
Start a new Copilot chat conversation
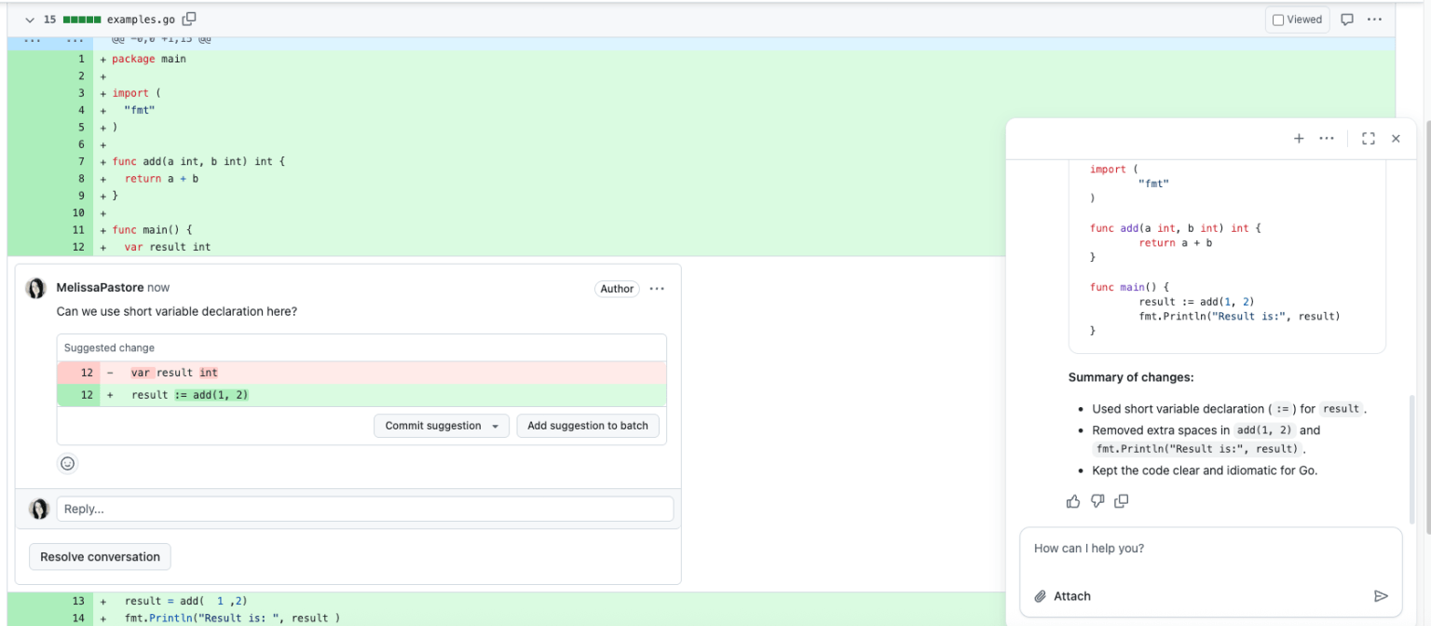(1299, 139)
